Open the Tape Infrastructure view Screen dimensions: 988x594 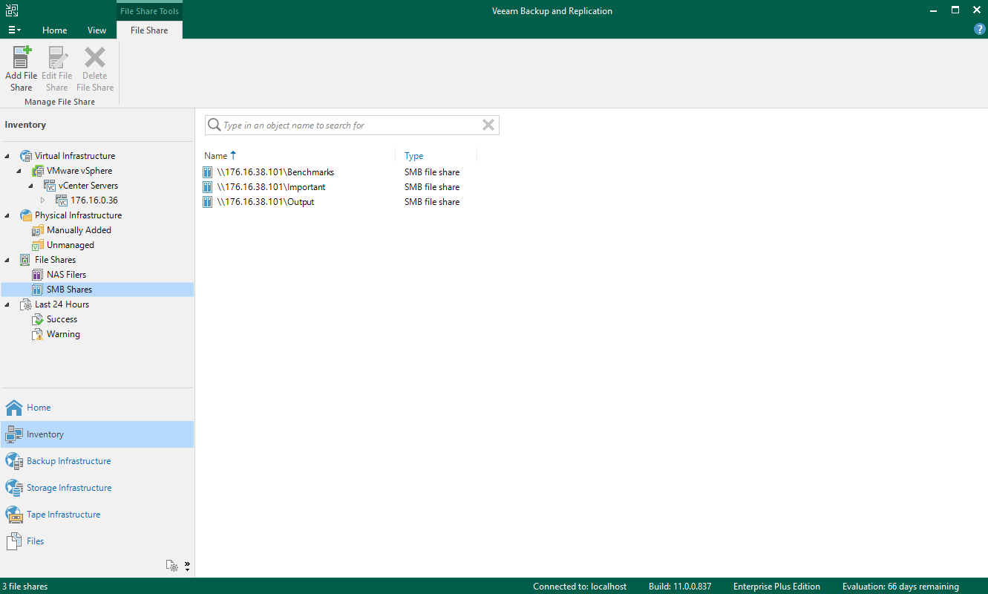(97, 515)
